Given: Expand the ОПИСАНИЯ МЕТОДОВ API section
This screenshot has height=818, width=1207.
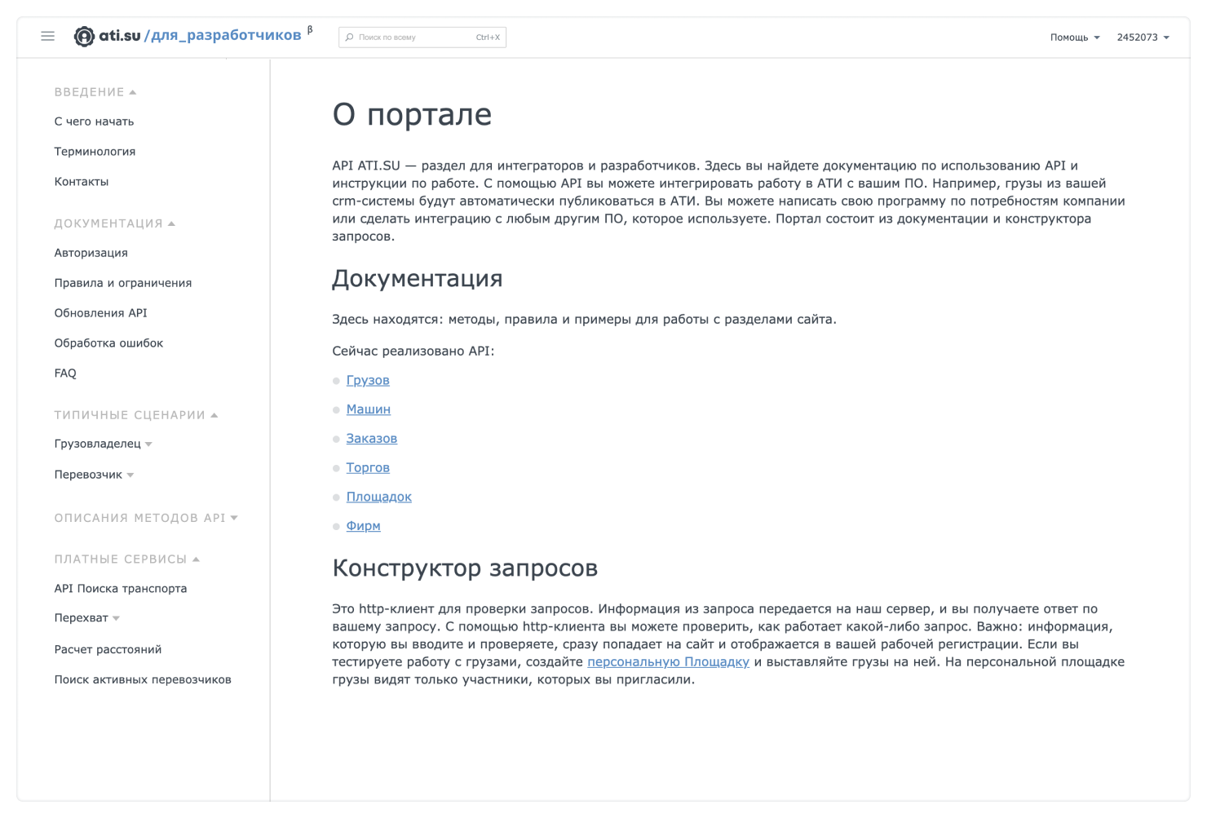Looking at the screenshot, I should (146, 518).
